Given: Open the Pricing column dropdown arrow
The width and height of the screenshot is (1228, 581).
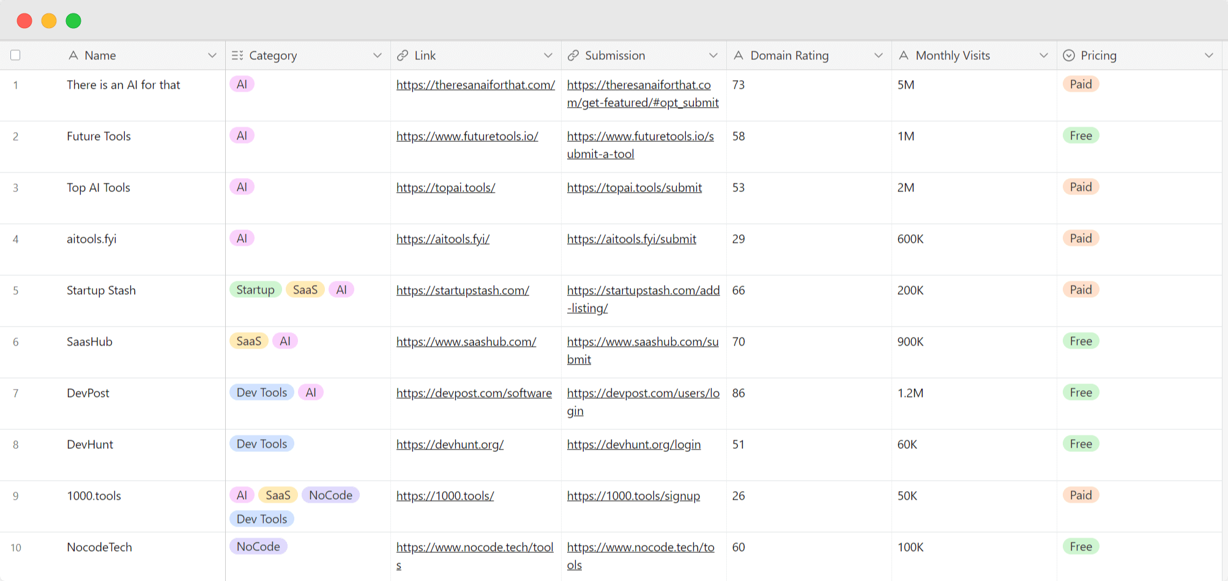Looking at the screenshot, I should point(1208,56).
